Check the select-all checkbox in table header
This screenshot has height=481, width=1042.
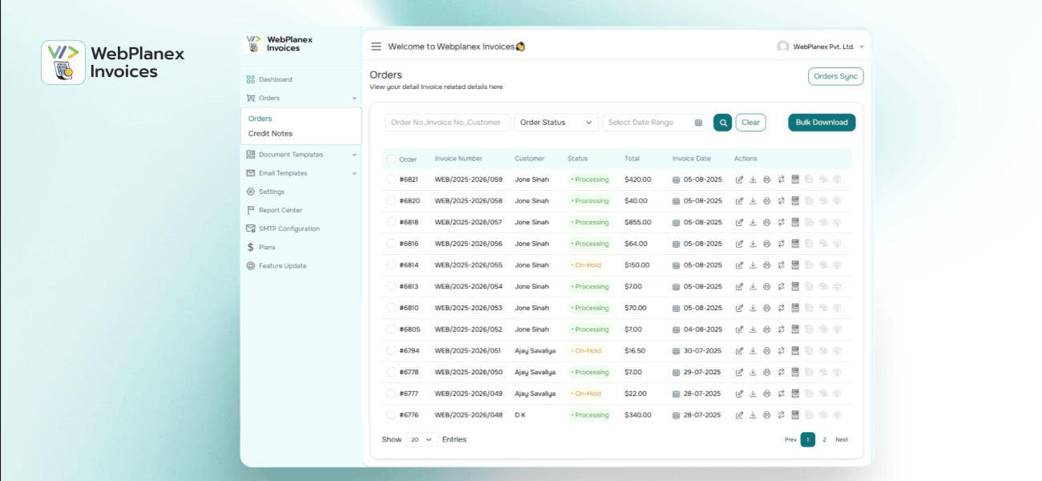point(391,159)
